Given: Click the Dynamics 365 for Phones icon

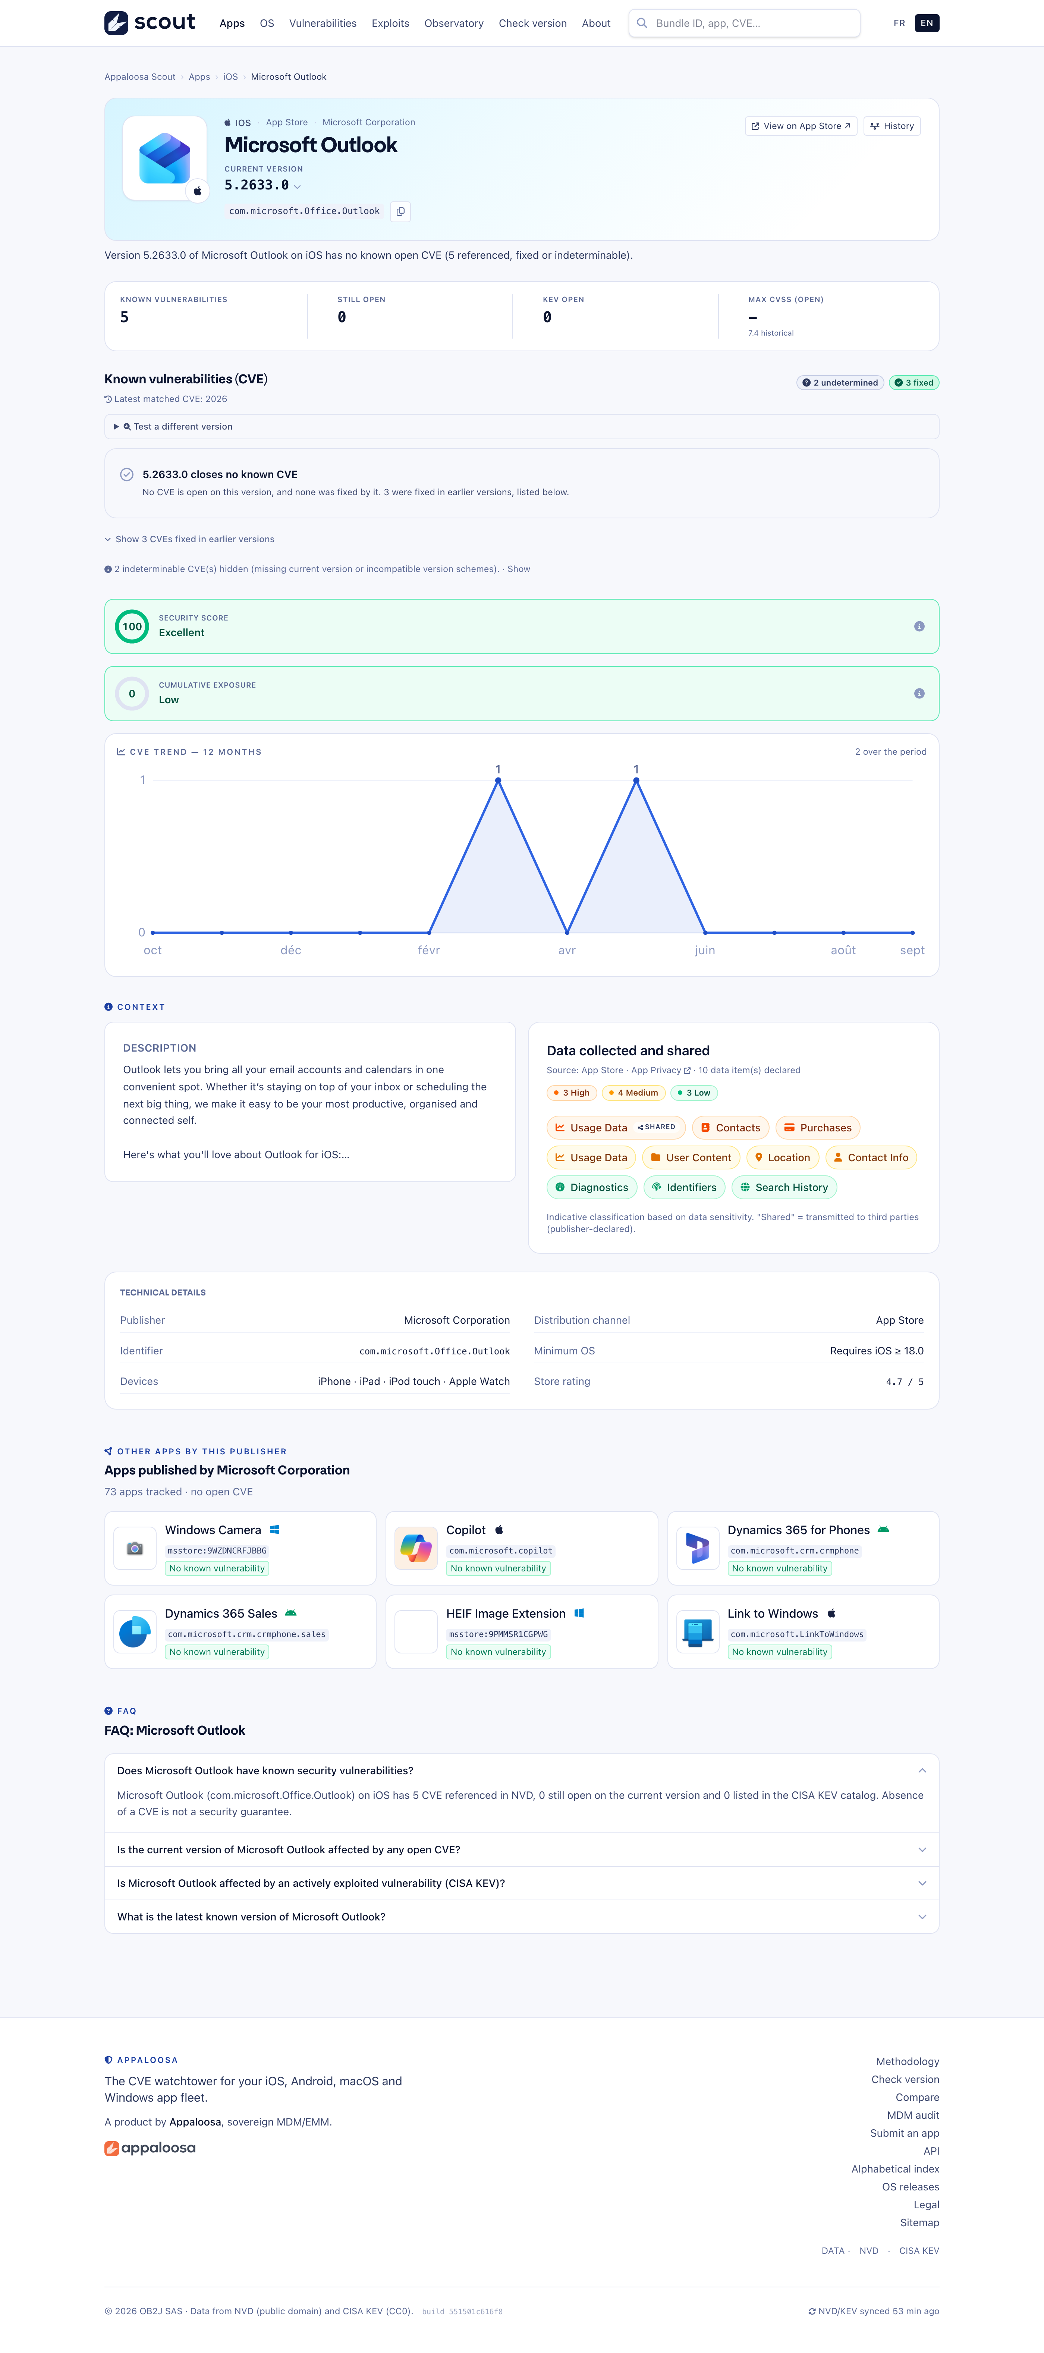Looking at the screenshot, I should [x=698, y=1548].
